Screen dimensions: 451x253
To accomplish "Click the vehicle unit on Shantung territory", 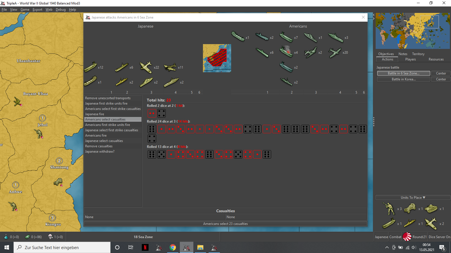I will 58,182.
